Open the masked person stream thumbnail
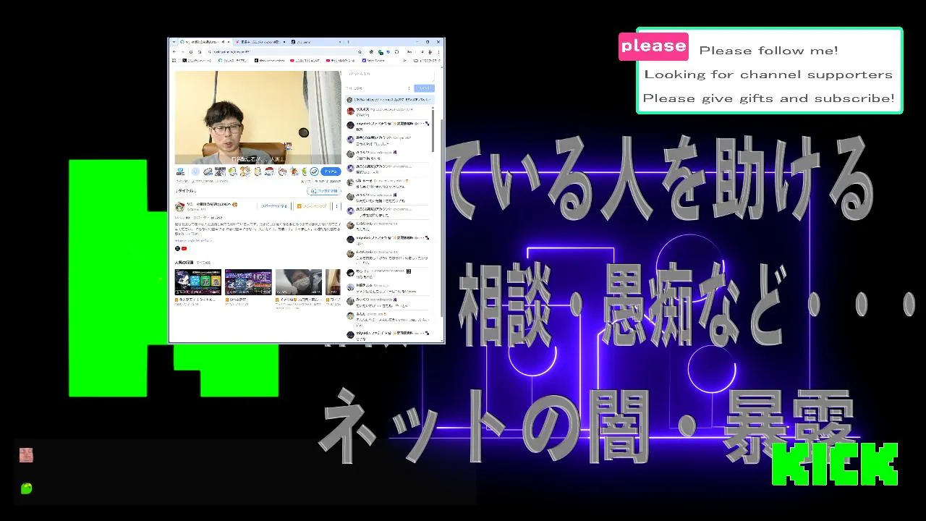926x521 pixels. pos(299,281)
